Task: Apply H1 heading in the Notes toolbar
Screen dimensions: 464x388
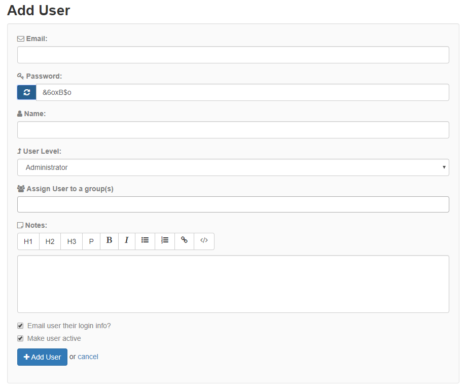Action: [x=28, y=241]
